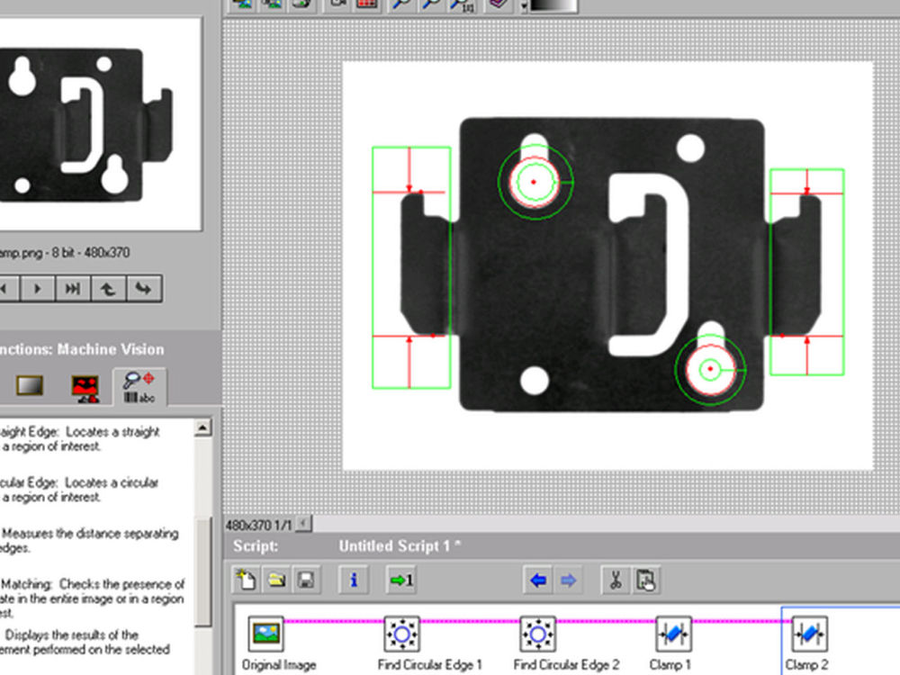This screenshot has width=900, height=675.
Task: Click the left scroll arrow below the image
Action: tap(303, 524)
